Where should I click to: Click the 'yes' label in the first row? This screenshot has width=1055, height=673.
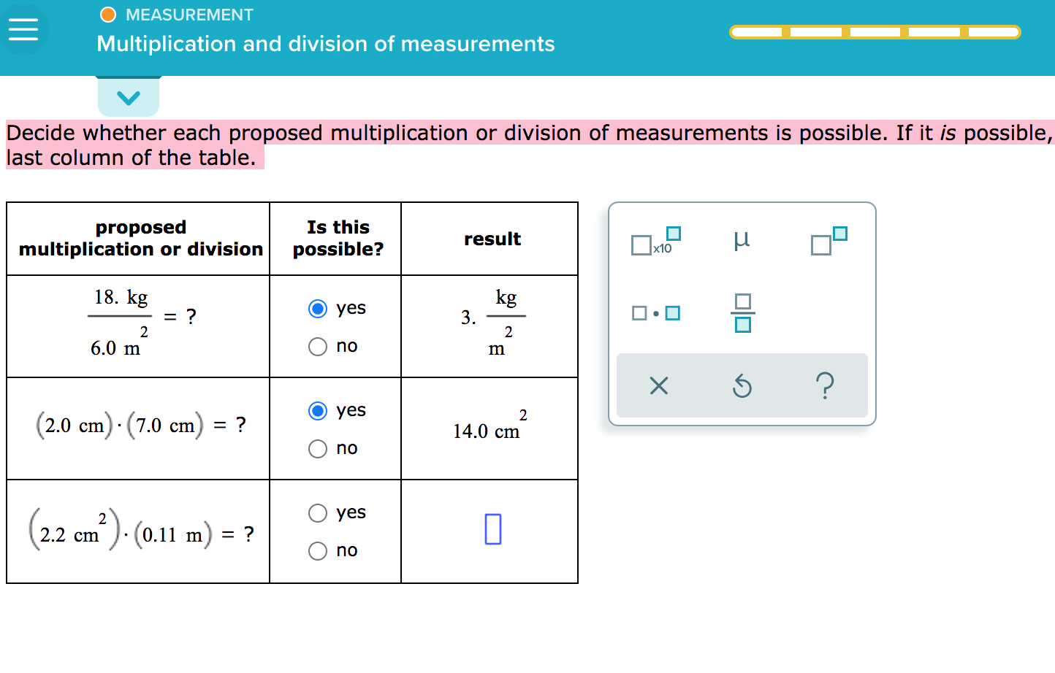point(350,308)
